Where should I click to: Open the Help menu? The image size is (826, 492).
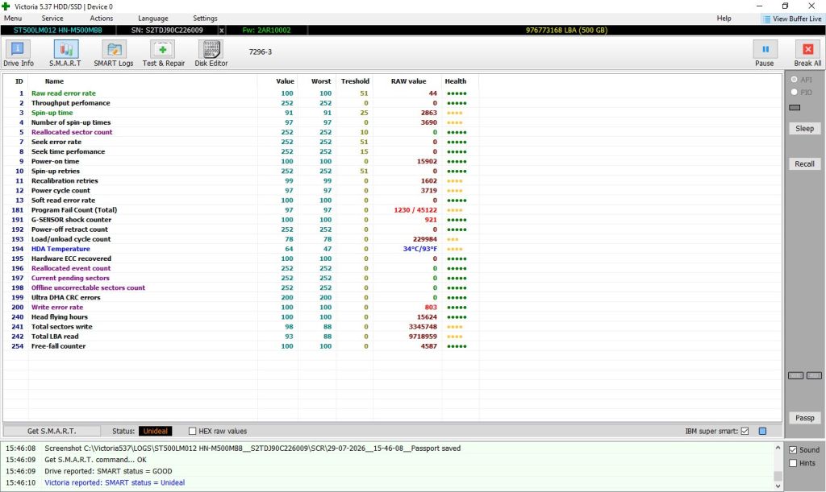[x=724, y=19]
